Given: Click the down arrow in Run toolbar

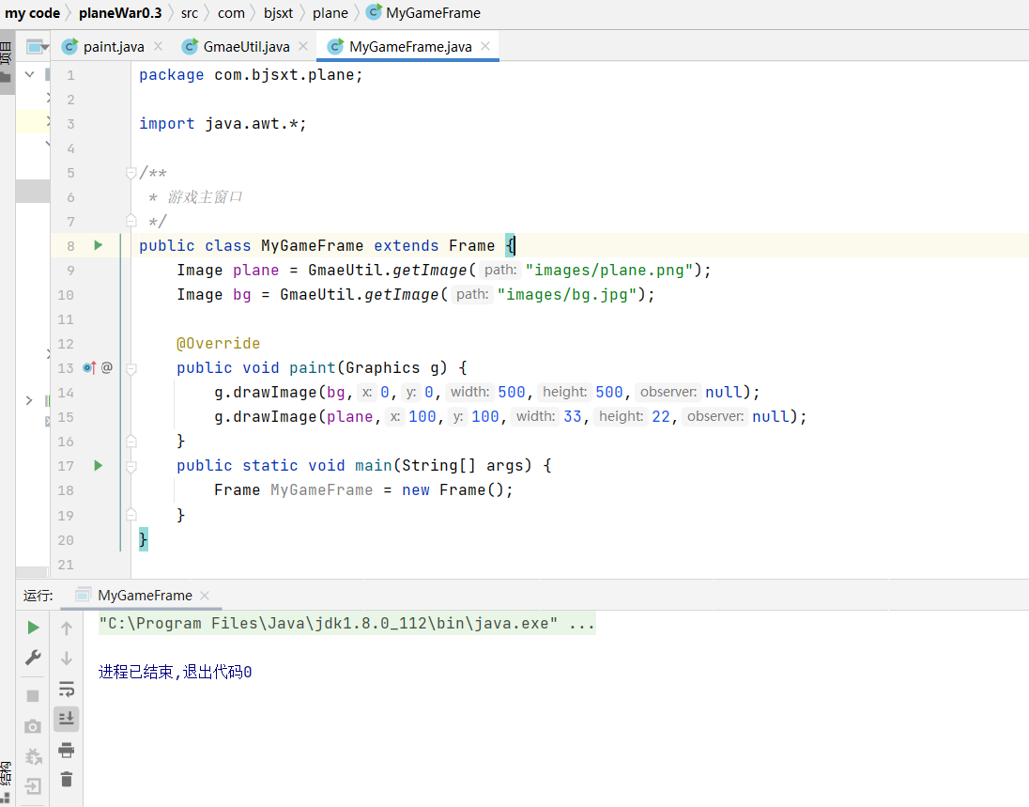Looking at the screenshot, I should (67, 658).
